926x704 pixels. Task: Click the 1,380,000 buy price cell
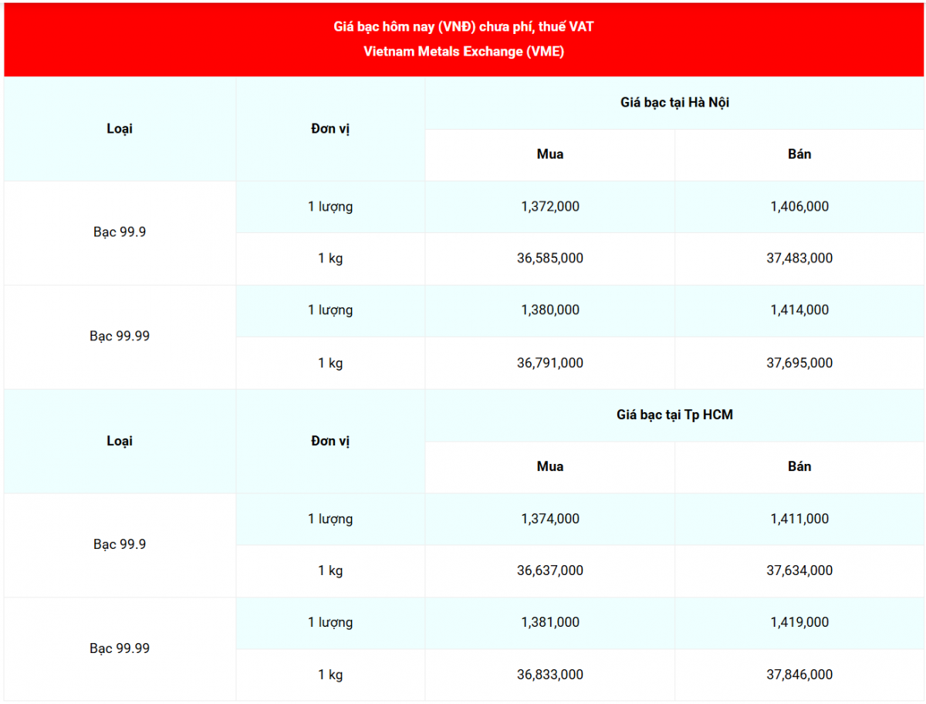(x=549, y=310)
